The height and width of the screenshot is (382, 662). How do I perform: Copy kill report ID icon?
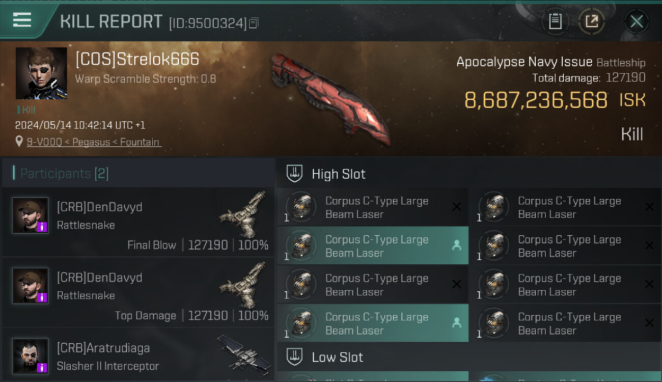254,23
